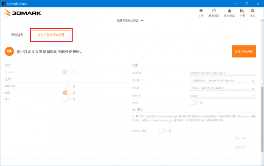Collapse chevron beside hide test details link

coord(142,21)
